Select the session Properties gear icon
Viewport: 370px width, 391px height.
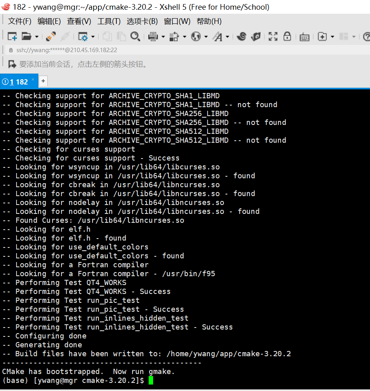(83, 36)
